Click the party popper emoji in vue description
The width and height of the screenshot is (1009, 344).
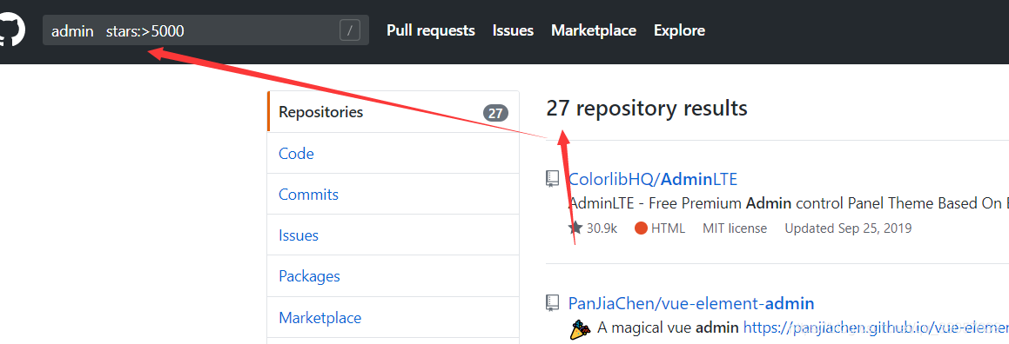580,328
